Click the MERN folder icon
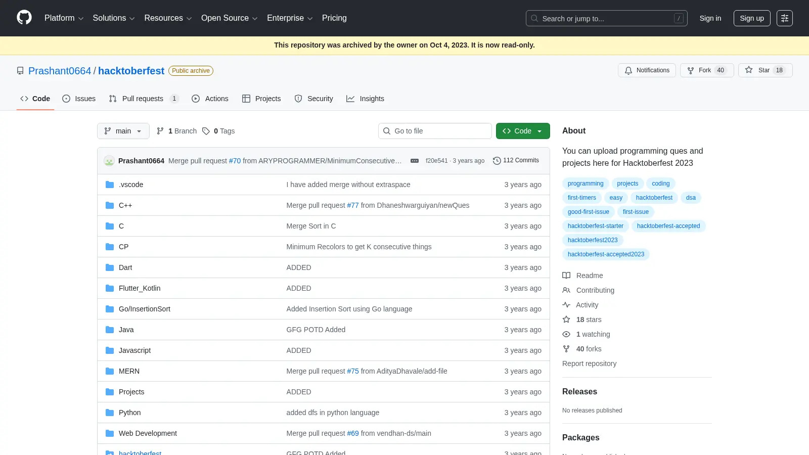Image resolution: width=809 pixels, height=455 pixels. point(110,371)
